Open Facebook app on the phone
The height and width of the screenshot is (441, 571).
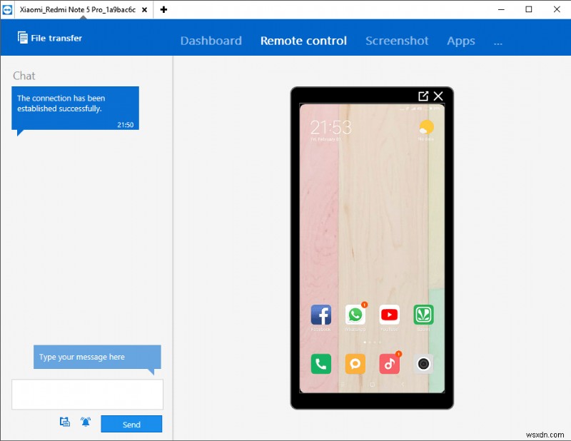pos(320,315)
